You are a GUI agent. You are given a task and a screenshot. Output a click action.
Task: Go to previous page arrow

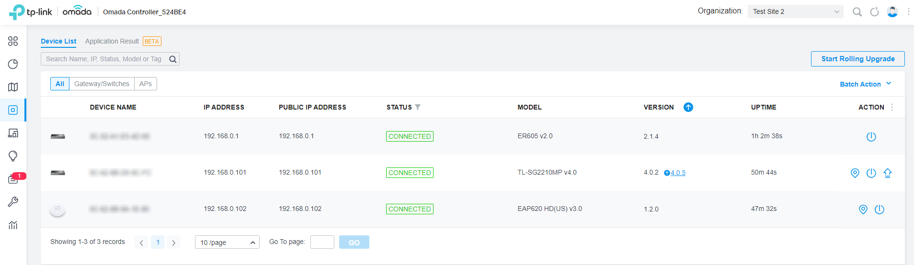pos(141,243)
